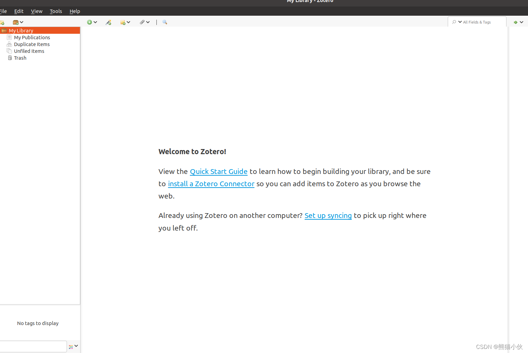Open the Help menu
Viewport: 528px width, 353px height.
(75, 11)
